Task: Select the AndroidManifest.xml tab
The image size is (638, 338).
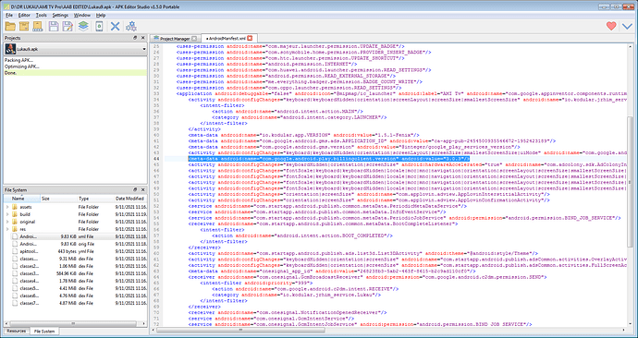Action: [229, 38]
